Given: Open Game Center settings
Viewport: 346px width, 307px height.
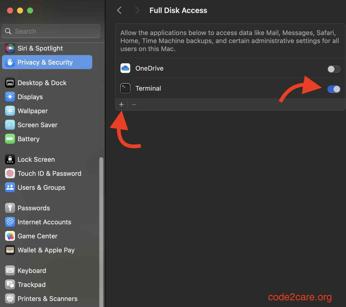Looking at the screenshot, I should pos(37,236).
